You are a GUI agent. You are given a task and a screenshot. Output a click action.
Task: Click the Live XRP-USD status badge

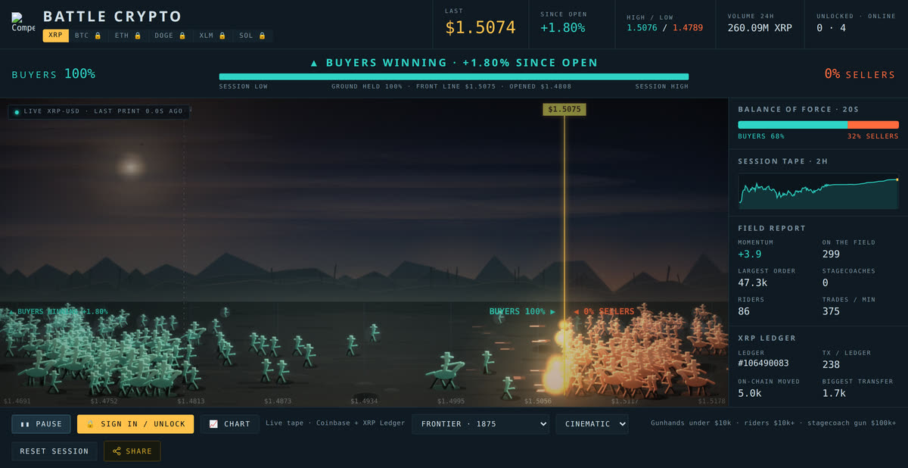pos(99,111)
